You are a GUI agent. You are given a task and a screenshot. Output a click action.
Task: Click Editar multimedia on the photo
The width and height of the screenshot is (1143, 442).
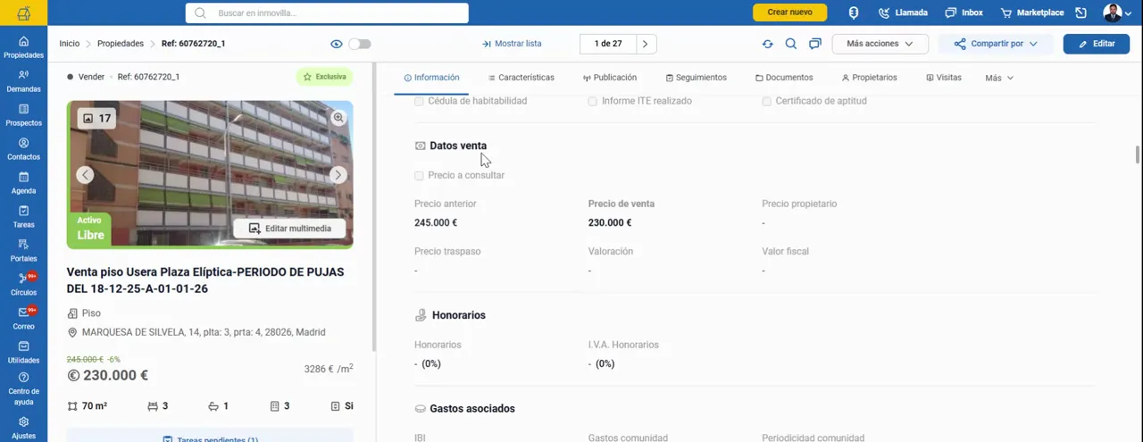coord(289,229)
